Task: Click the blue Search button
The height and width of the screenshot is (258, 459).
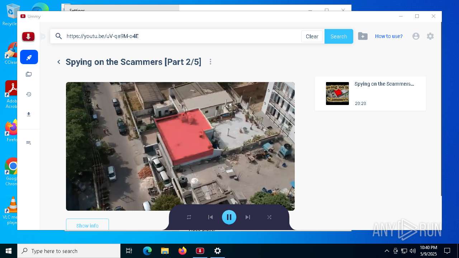Action: 339,36
